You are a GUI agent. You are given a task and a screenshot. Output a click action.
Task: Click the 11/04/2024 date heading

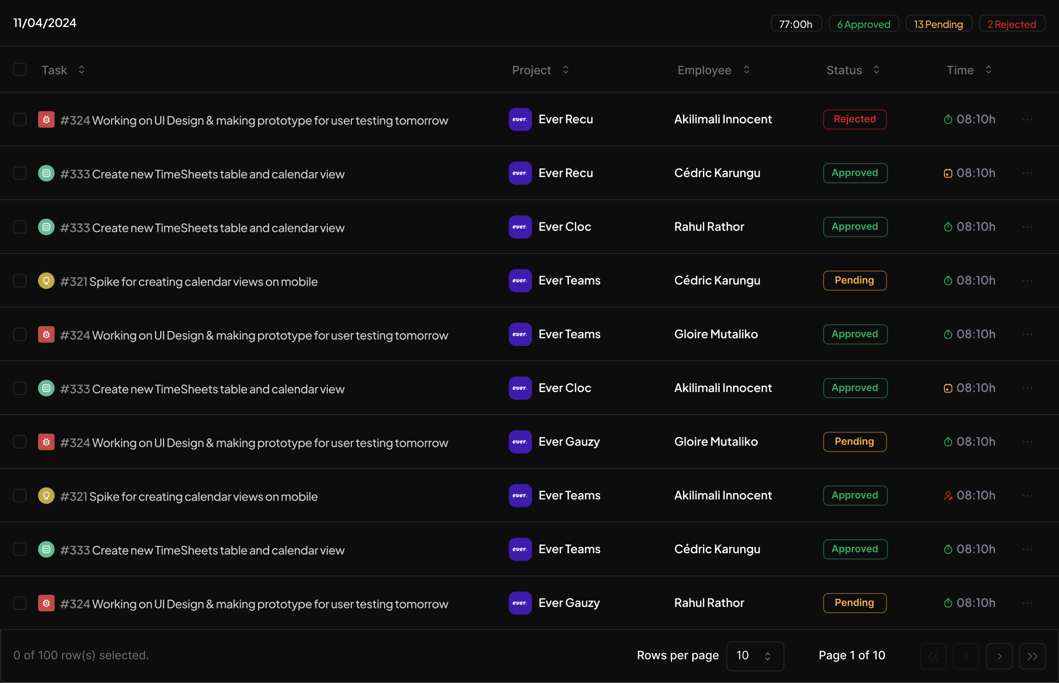pyautogui.click(x=45, y=23)
